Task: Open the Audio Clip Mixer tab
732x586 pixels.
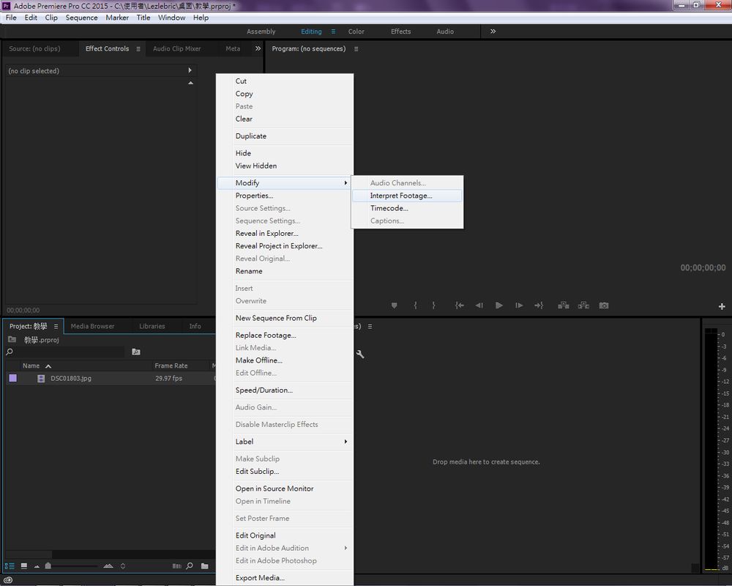Action: click(x=177, y=48)
